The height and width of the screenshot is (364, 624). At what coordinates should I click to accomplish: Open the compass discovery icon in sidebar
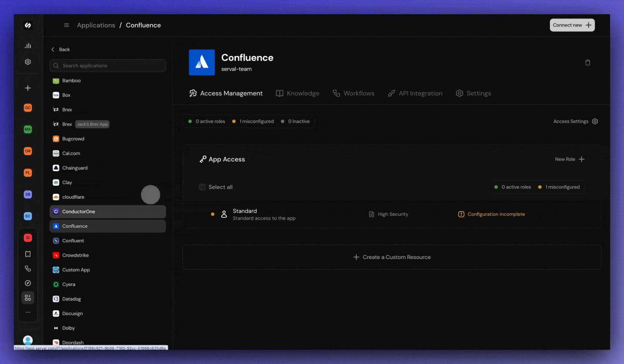tap(28, 283)
